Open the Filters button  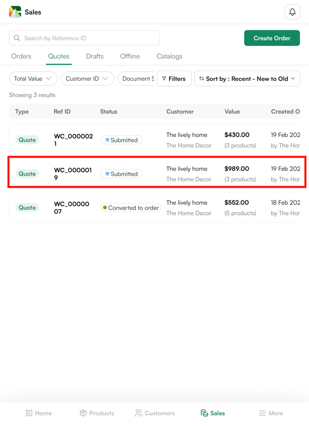174,79
